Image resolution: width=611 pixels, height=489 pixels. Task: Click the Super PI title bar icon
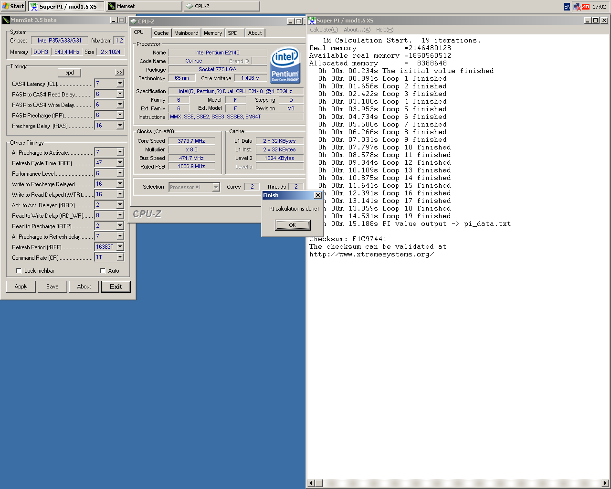click(x=312, y=20)
